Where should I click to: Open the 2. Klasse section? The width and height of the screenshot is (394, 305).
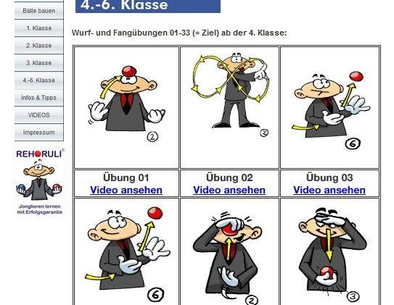[x=39, y=46]
